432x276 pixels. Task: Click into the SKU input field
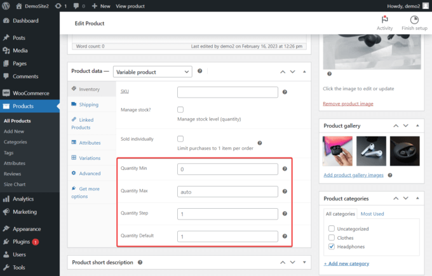[x=227, y=92]
